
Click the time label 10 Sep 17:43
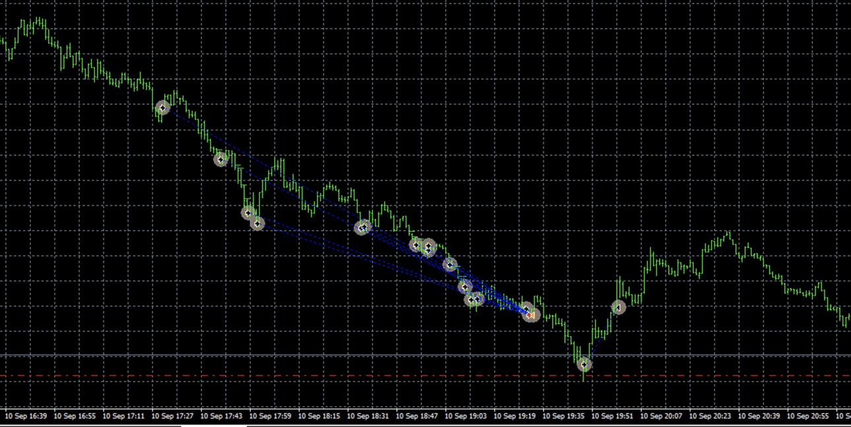coord(221,416)
